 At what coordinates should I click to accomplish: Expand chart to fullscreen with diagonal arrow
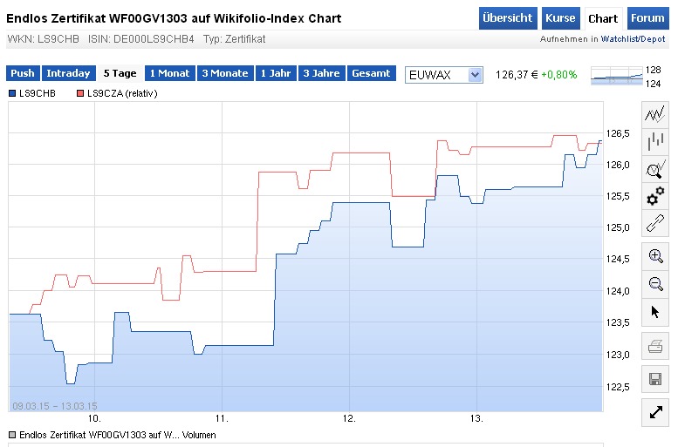click(x=655, y=412)
